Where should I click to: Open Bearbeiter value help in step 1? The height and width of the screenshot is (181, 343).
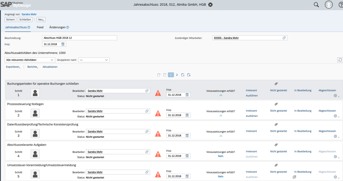pyautogui.click(x=147, y=91)
